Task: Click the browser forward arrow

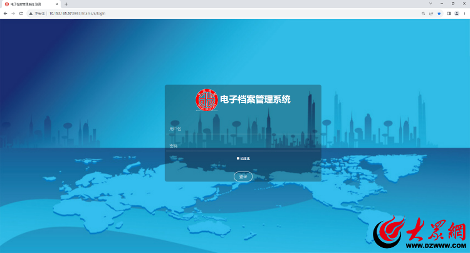Action: [x=13, y=14]
